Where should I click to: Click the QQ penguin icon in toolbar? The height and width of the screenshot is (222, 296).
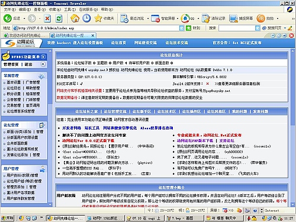pos(185,18)
